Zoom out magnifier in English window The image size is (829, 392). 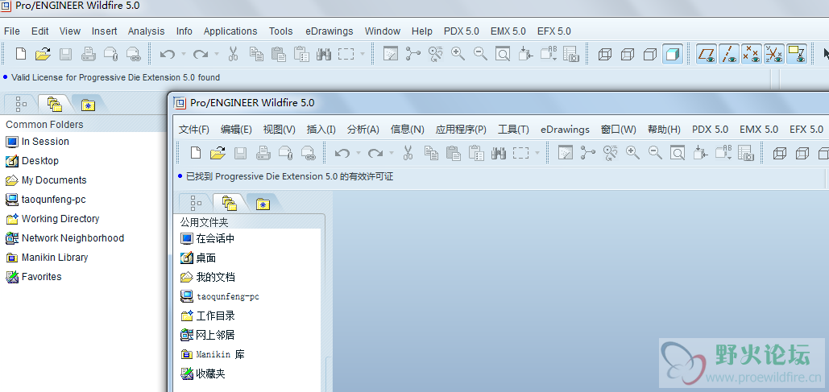coord(480,53)
